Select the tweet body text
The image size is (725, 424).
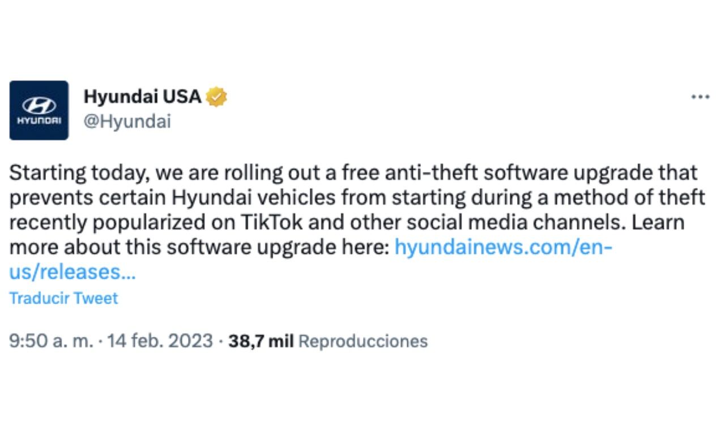[x=340, y=209]
